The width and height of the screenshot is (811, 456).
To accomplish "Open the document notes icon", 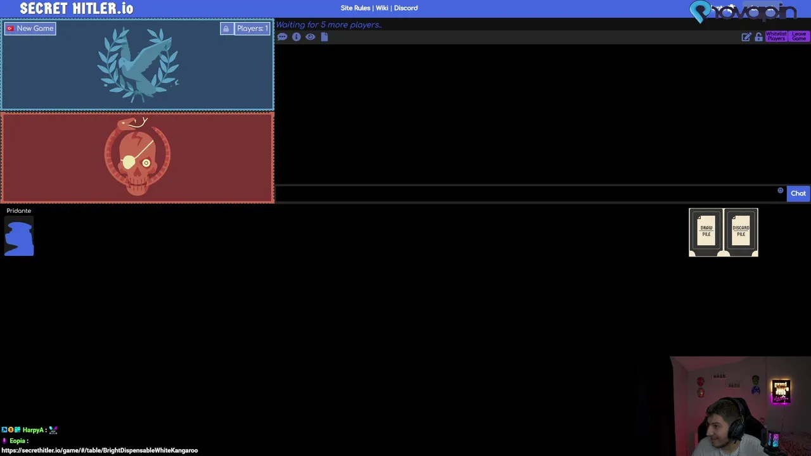I will tap(324, 37).
